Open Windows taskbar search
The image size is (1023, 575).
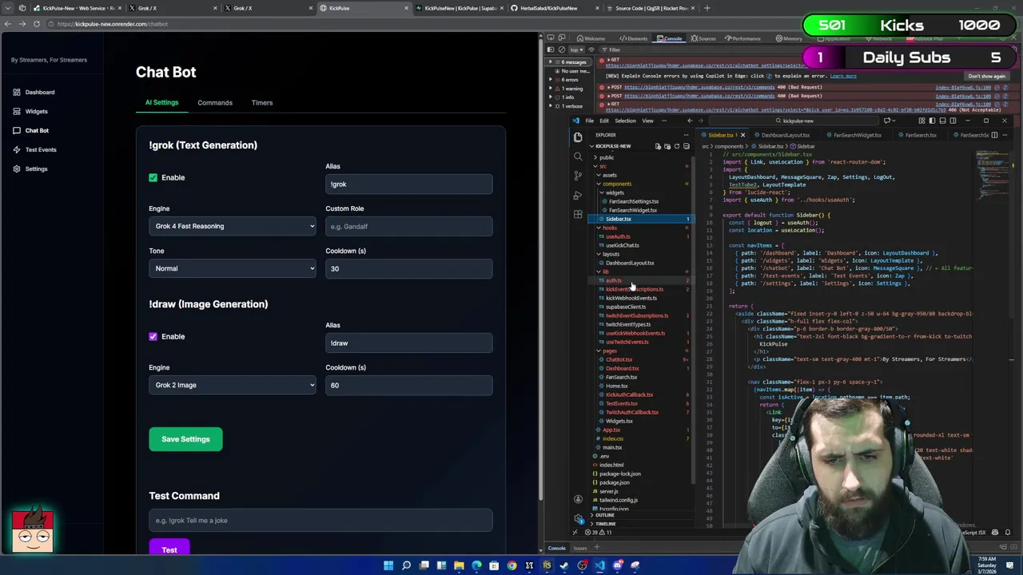(x=406, y=565)
